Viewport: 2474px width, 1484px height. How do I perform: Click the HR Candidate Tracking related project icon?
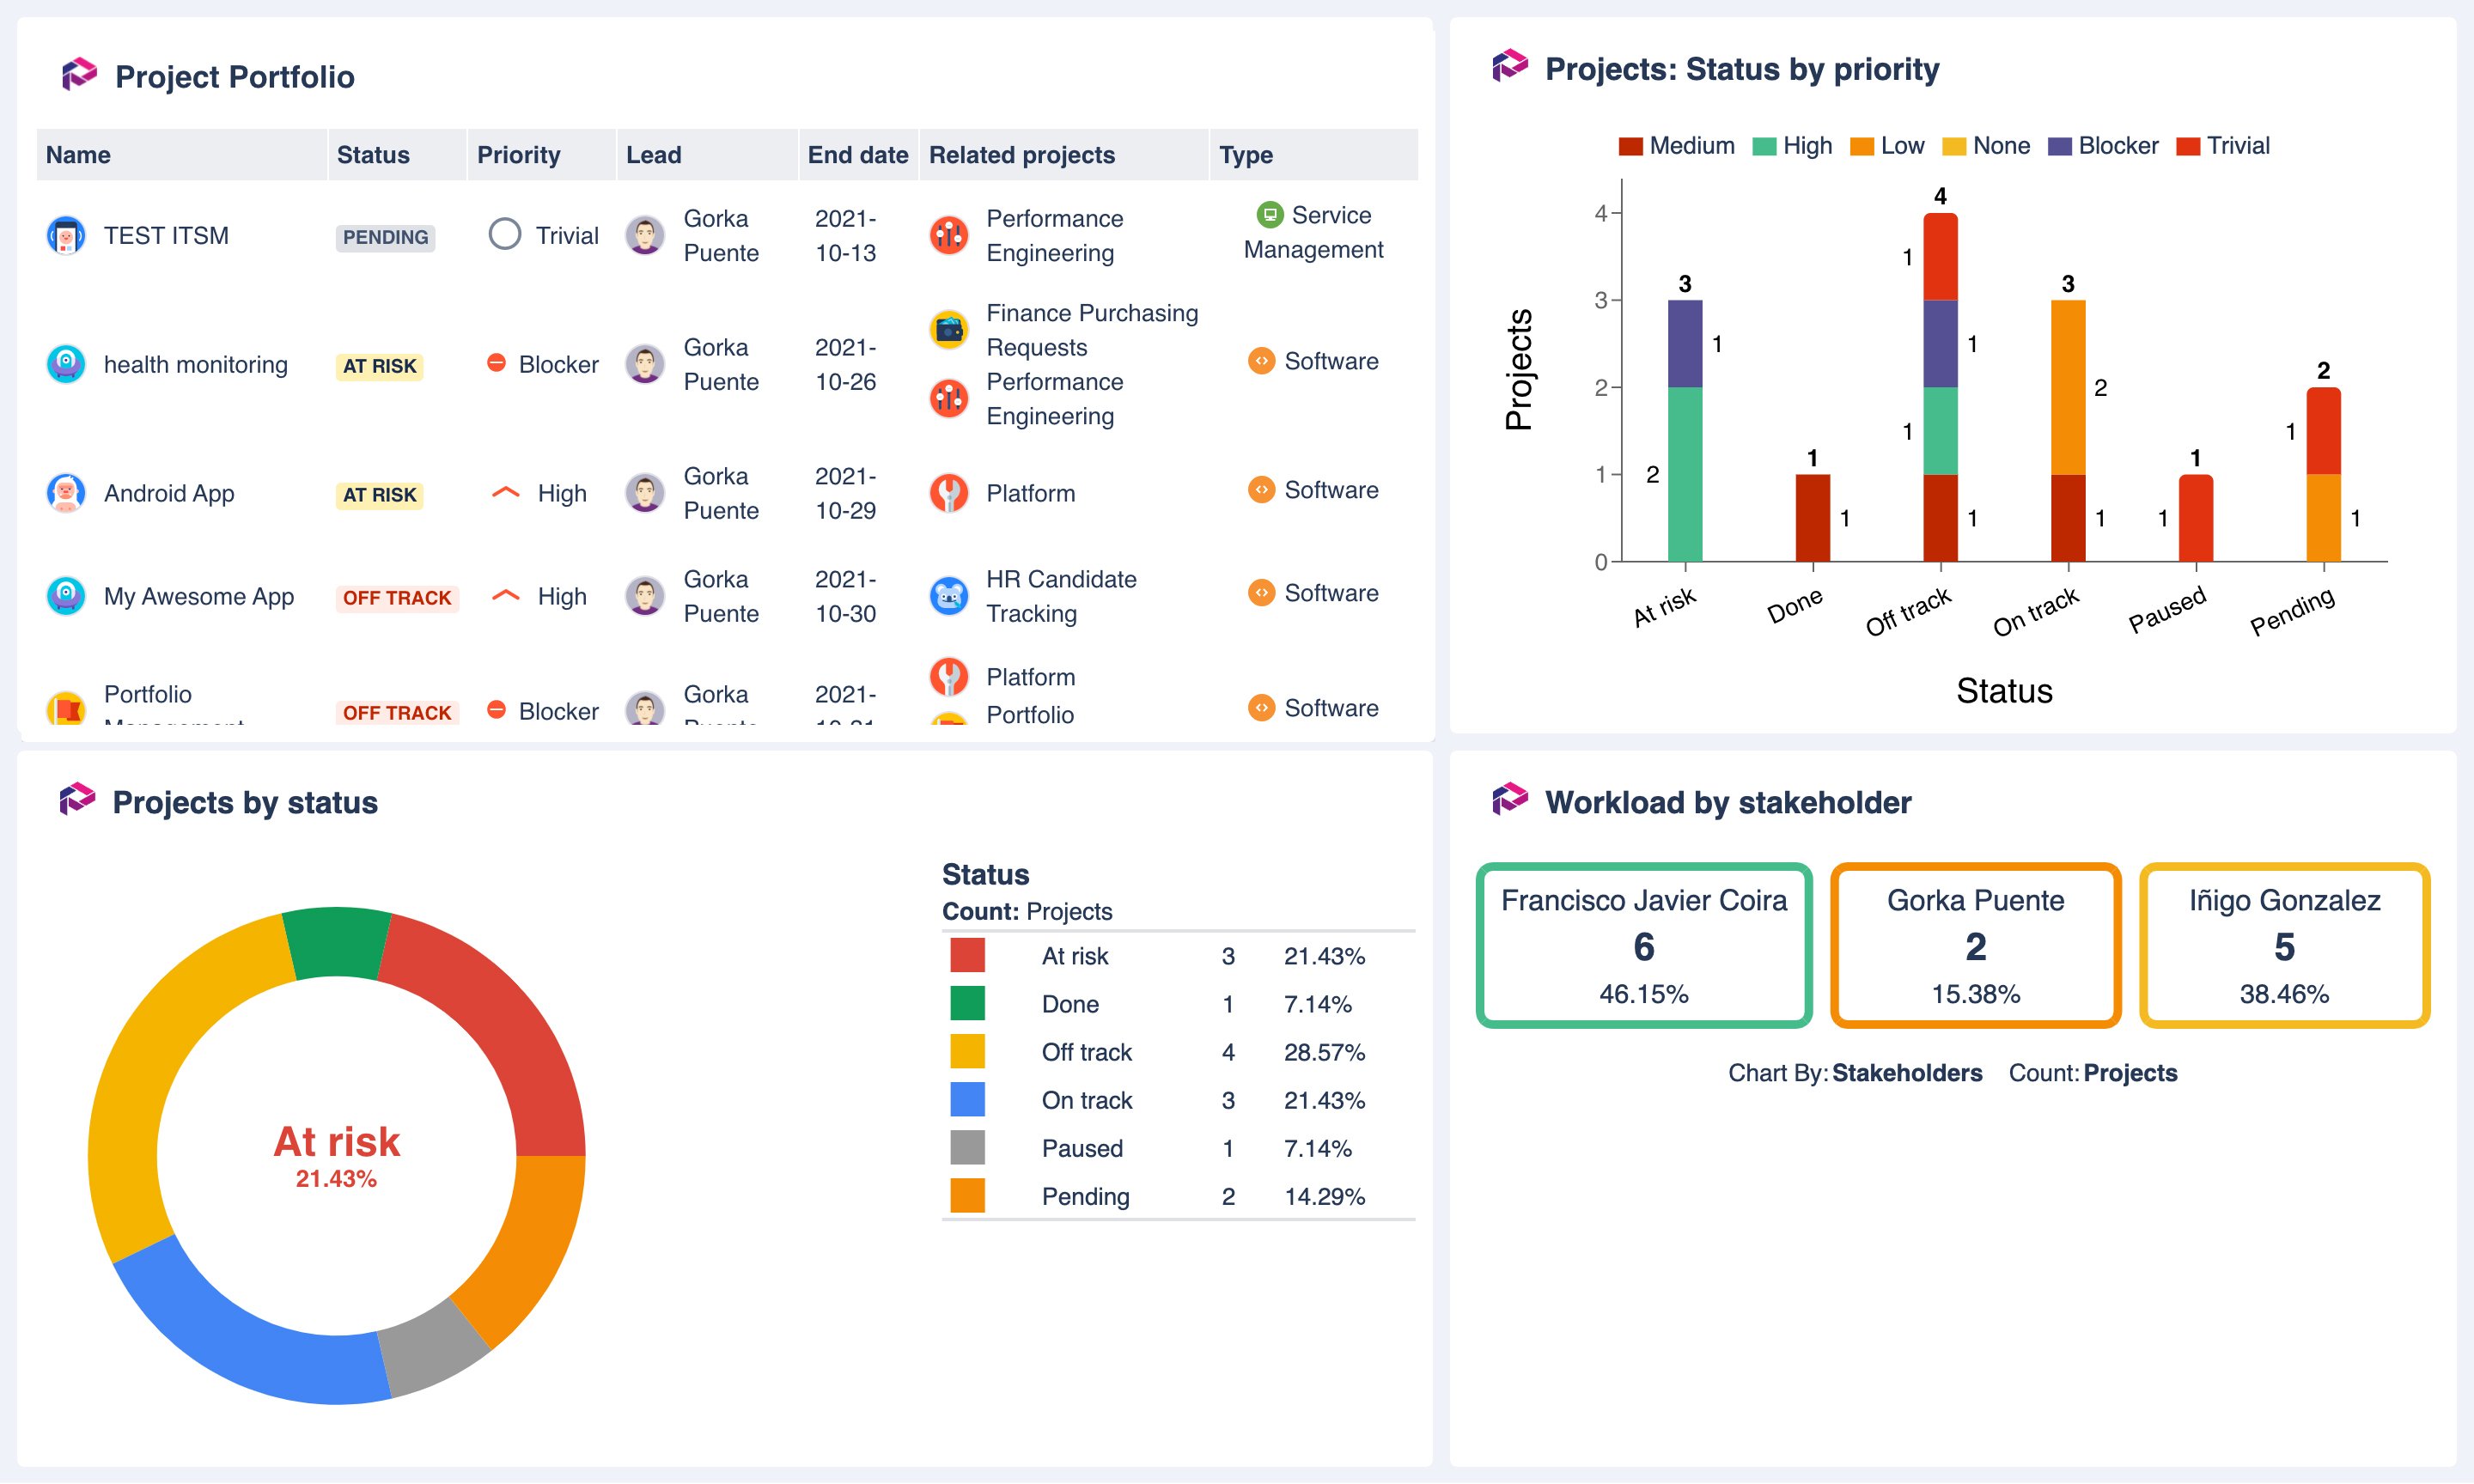pyautogui.click(x=946, y=595)
